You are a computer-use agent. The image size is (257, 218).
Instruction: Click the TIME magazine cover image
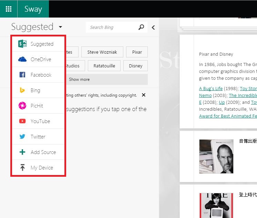(x=216, y=205)
